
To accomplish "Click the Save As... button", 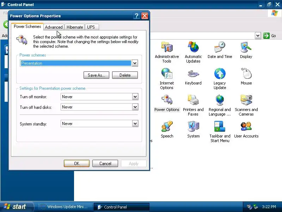I will click(x=96, y=75).
